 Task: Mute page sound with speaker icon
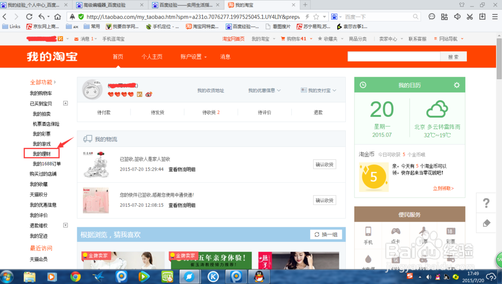tap(457, 17)
